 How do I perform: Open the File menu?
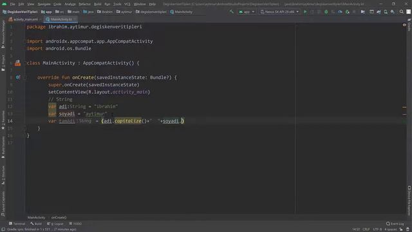click(12, 5)
